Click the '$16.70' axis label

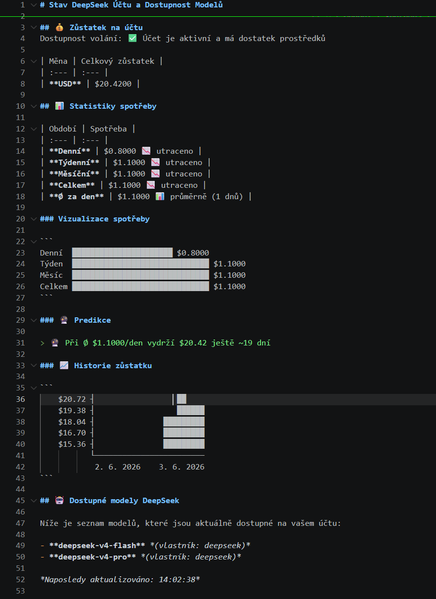(72, 433)
